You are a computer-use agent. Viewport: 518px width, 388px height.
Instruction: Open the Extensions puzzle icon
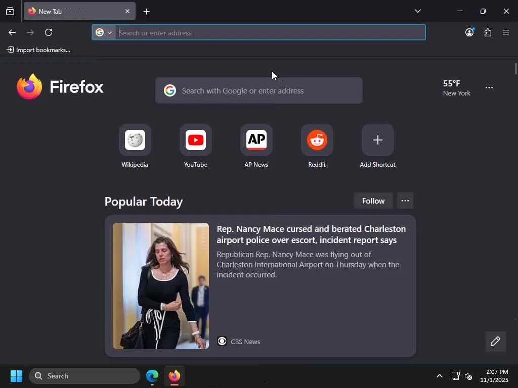point(488,32)
